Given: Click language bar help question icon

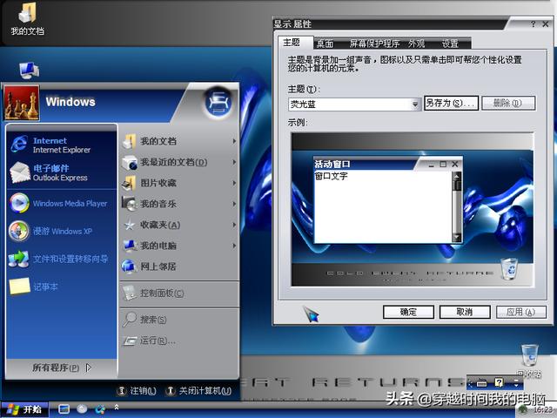Looking at the screenshot, I should pyautogui.click(x=499, y=382).
